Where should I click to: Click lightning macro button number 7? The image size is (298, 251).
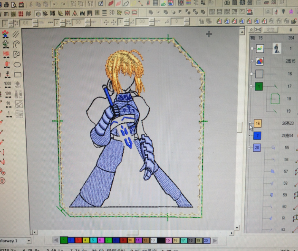tap(264, 21)
